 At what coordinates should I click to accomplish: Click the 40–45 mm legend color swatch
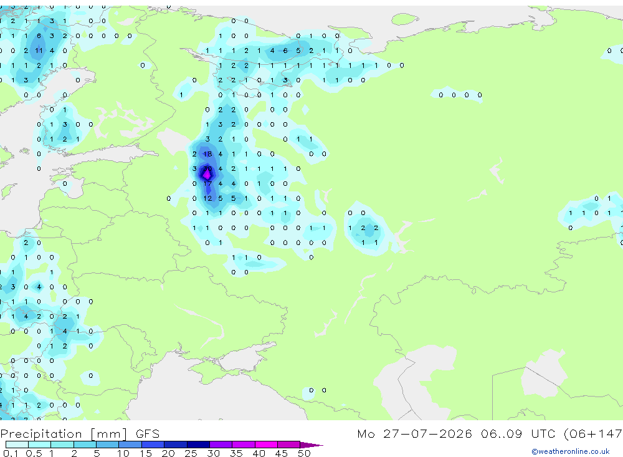(x=266, y=445)
